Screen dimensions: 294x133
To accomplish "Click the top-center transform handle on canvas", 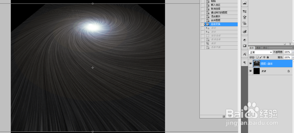I will [93, 4].
